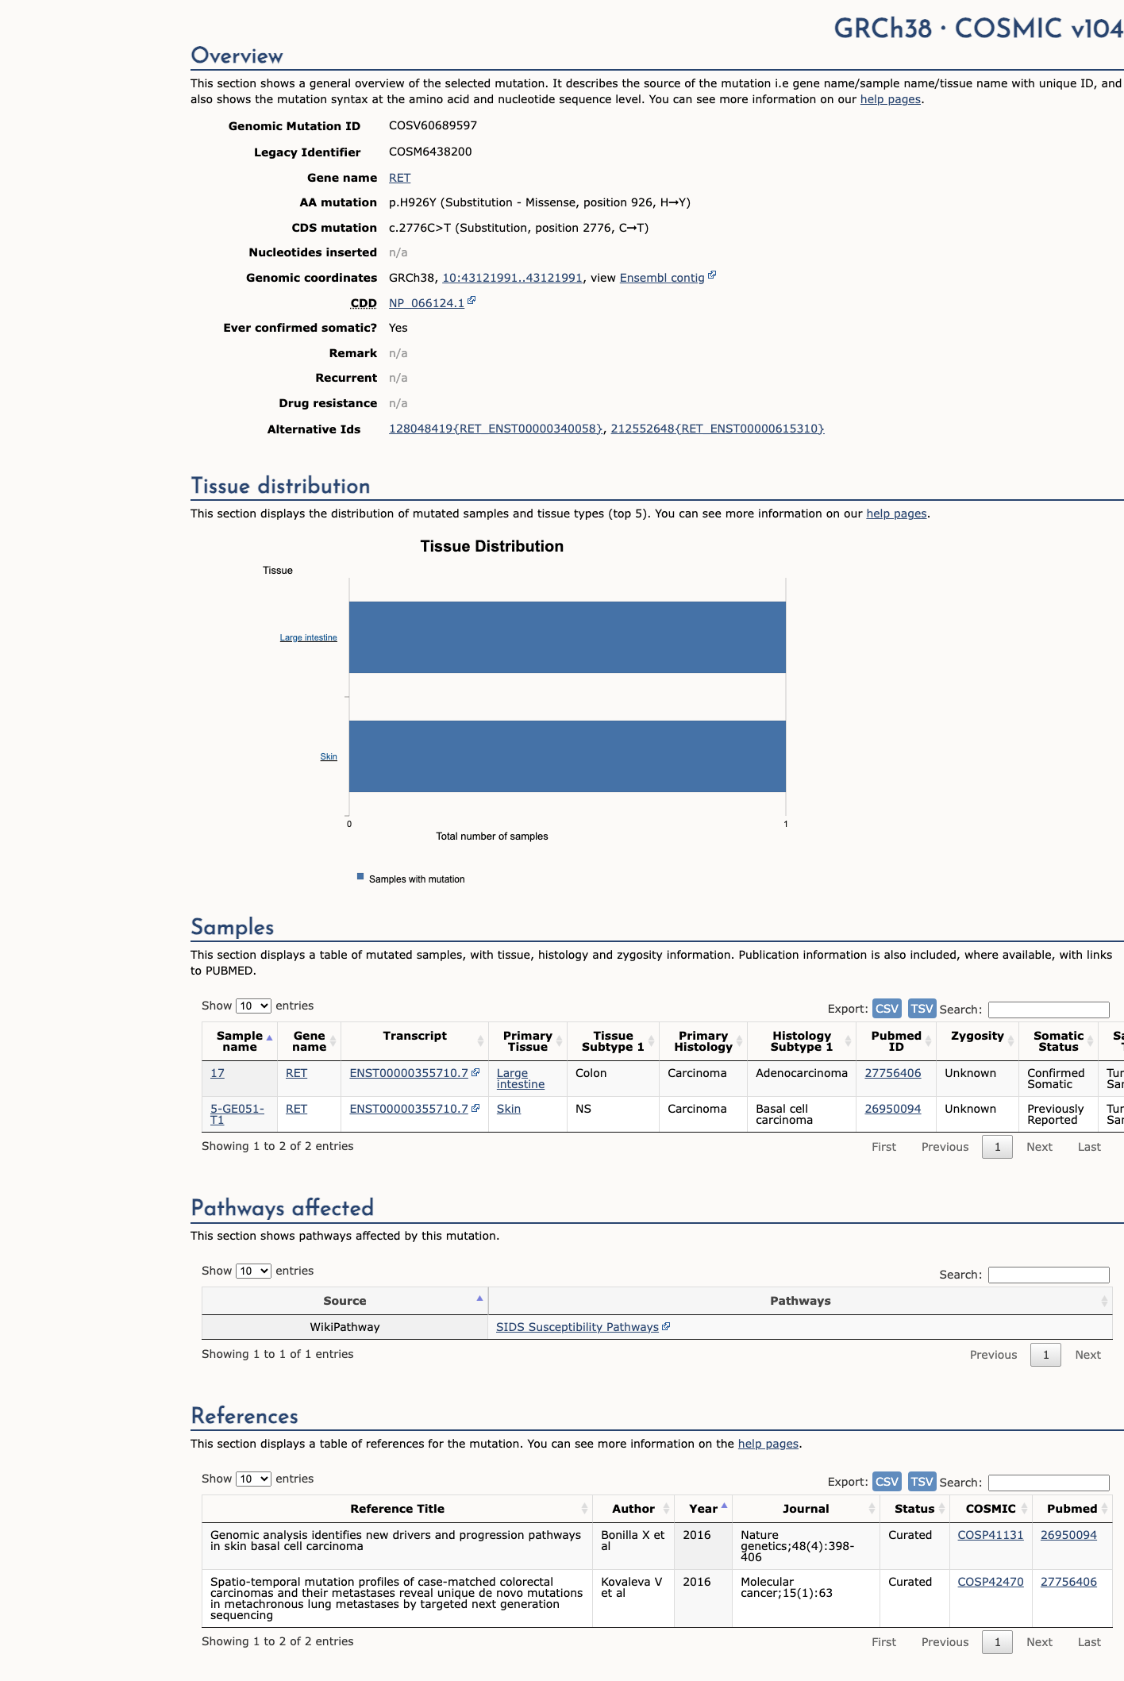
Task: Focus the Pathways affected search field
Action: click(1049, 1275)
